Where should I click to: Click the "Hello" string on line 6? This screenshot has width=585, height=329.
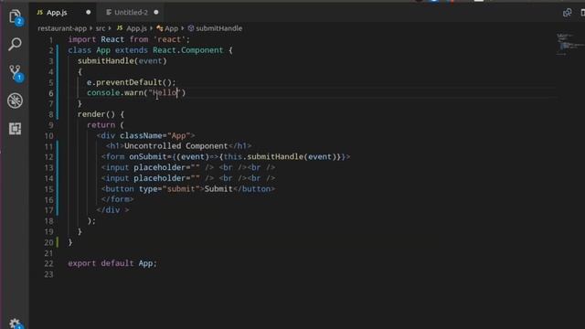click(165, 92)
